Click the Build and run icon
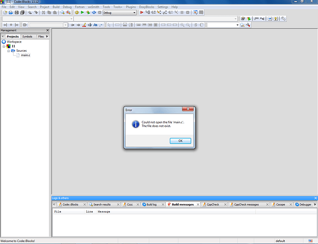The width and height of the screenshot is (318, 244). pos(88,13)
